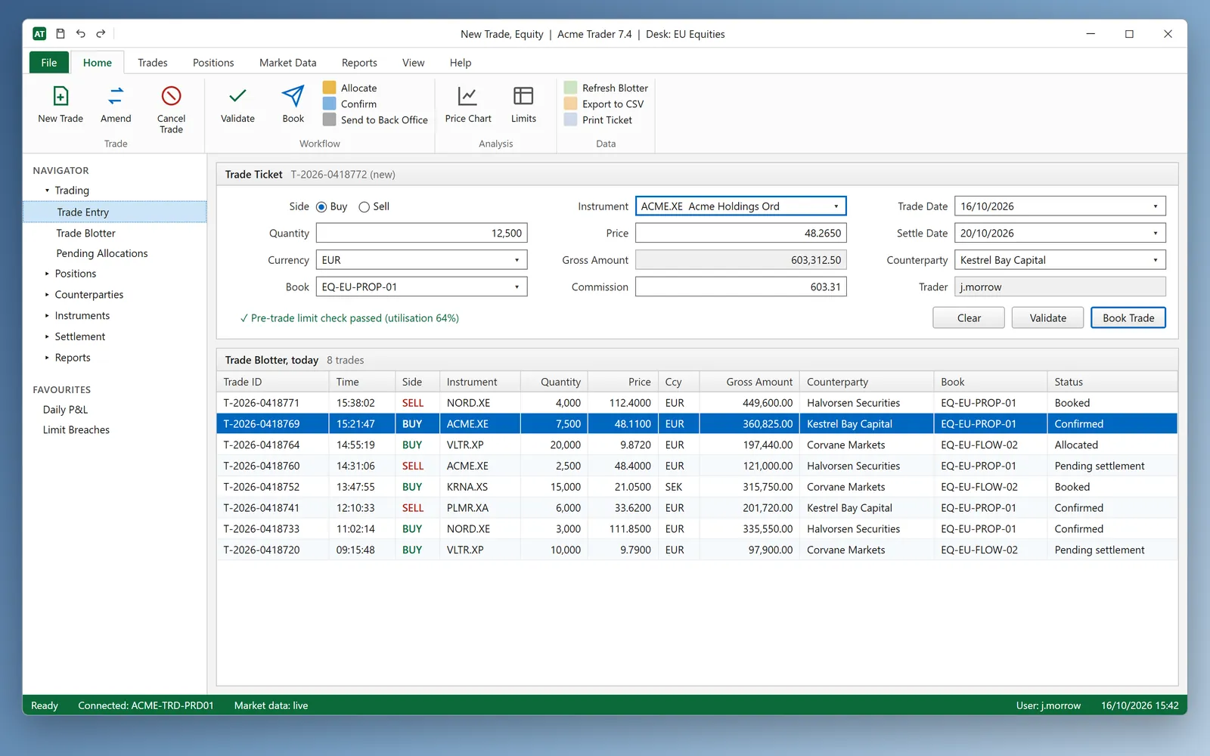
Task: Open the Settle Date picker dropdown
Action: point(1155,234)
